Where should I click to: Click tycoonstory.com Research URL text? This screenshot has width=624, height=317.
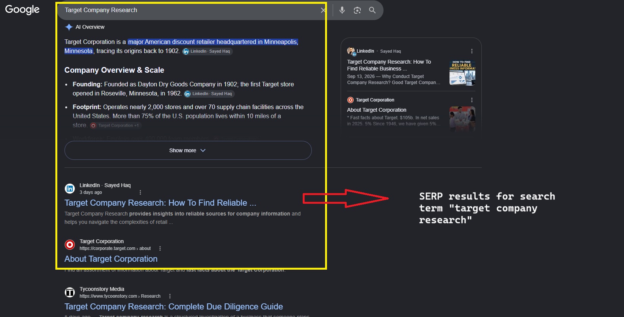(120, 296)
